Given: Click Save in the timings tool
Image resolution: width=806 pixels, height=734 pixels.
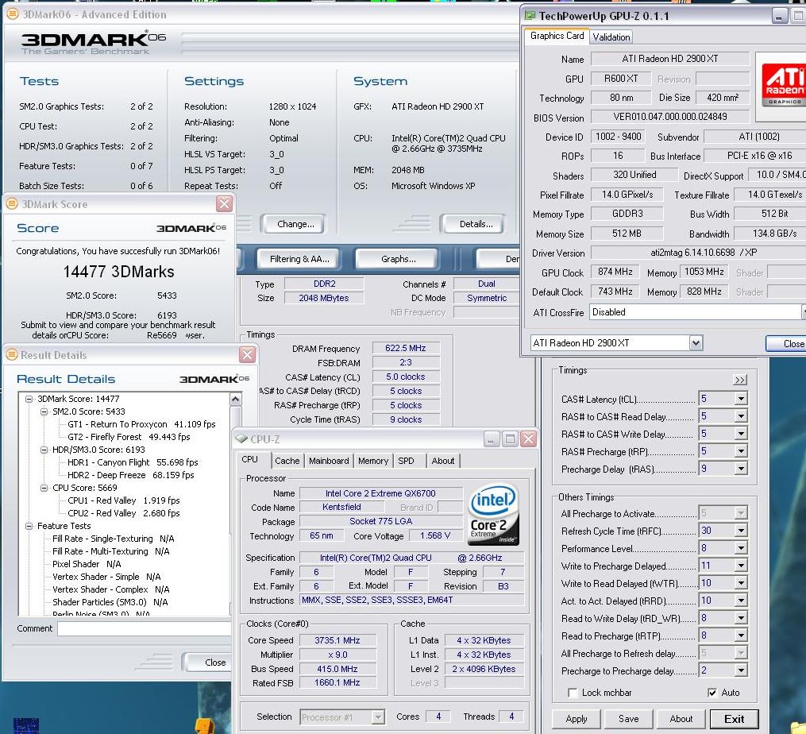Looking at the screenshot, I should pos(628,719).
